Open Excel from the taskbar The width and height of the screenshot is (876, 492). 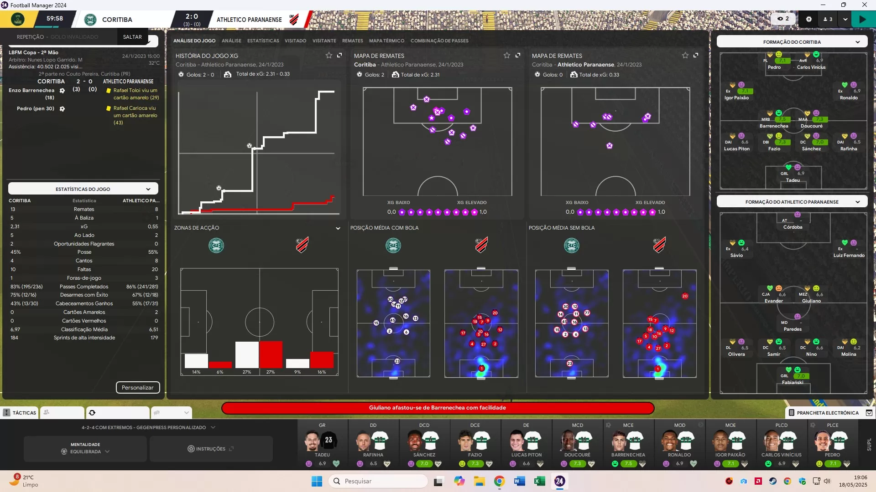[539, 481]
